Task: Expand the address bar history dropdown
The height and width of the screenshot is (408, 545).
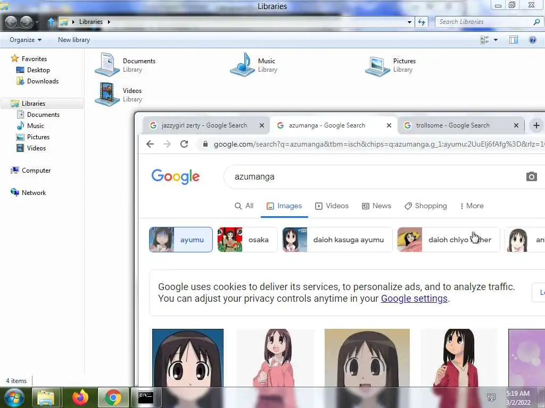Action: (409, 22)
